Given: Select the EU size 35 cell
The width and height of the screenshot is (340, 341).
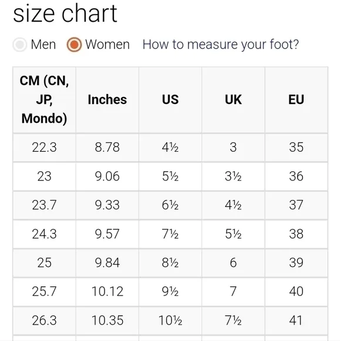Looking at the screenshot, I should (x=297, y=148).
